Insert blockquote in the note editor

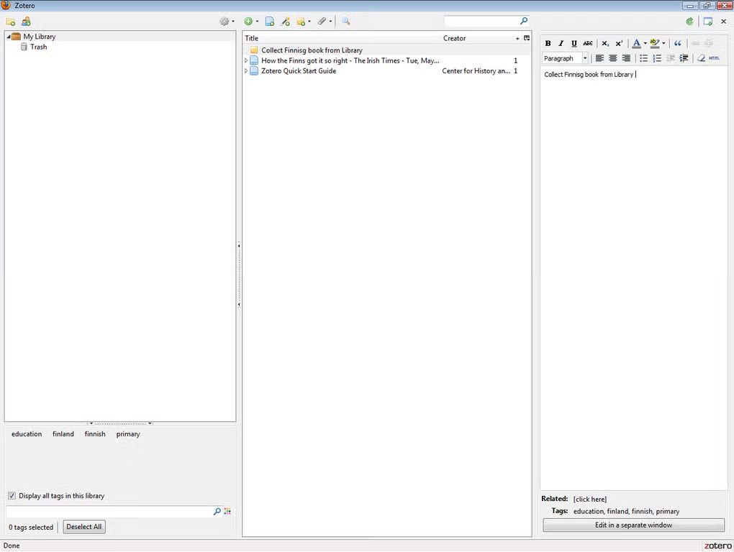678,44
